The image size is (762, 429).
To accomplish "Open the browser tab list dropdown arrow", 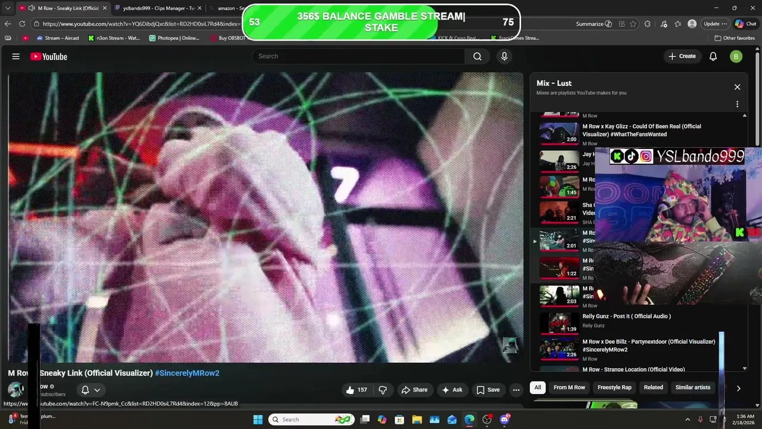I will tap(8, 8).
